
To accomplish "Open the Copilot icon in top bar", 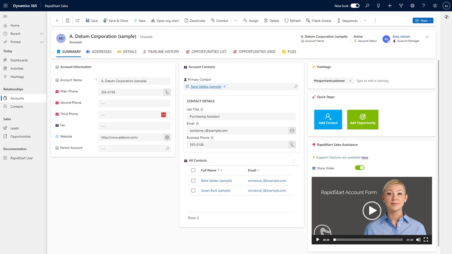I will [x=435, y=6].
